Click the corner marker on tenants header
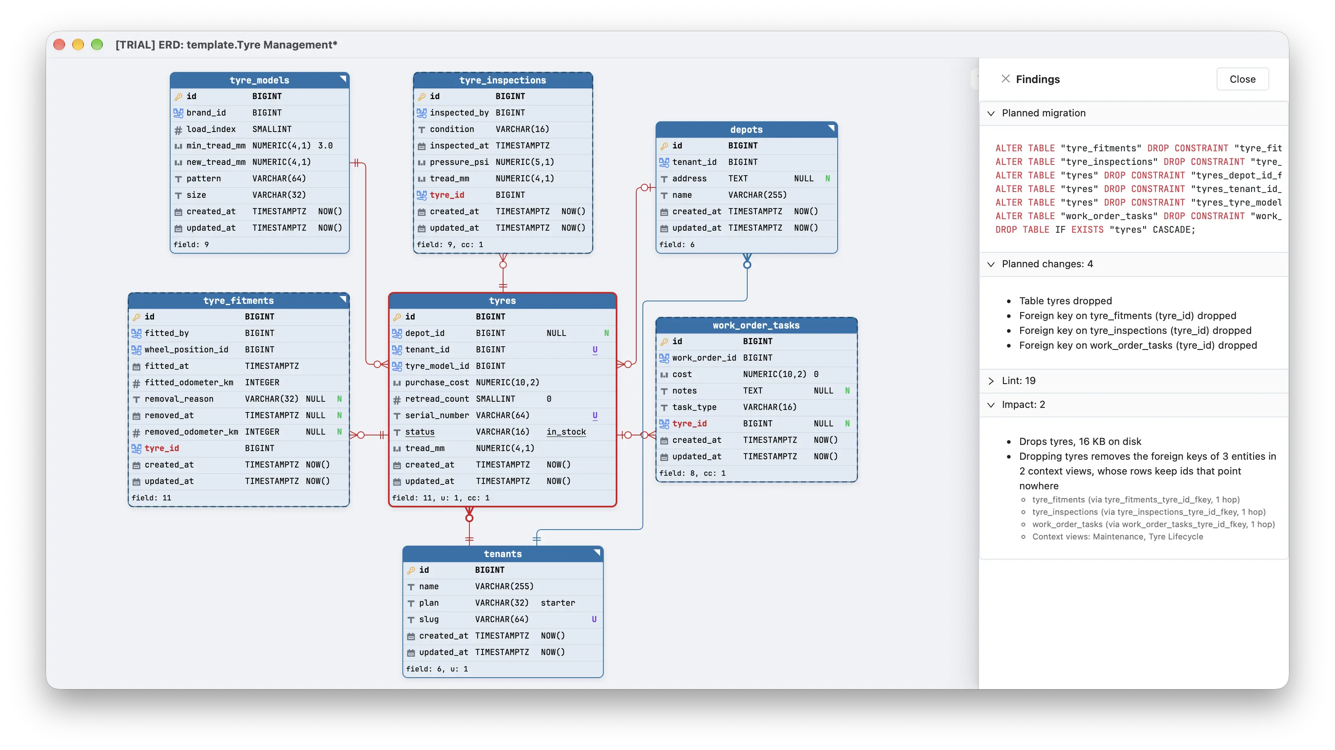This screenshot has width=1335, height=750. (x=596, y=553)
